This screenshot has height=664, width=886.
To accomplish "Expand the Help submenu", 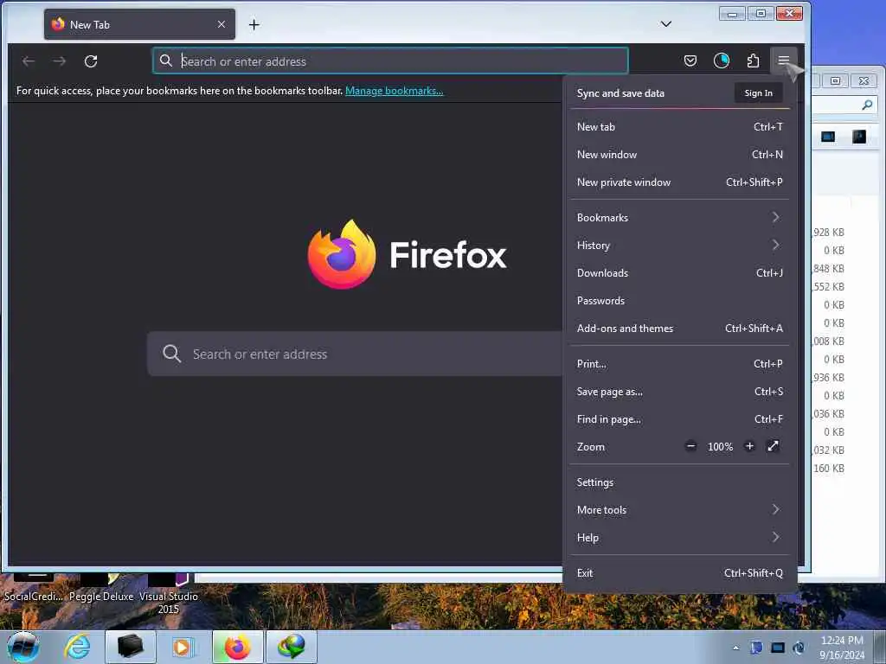I will [x=680, y=538].
